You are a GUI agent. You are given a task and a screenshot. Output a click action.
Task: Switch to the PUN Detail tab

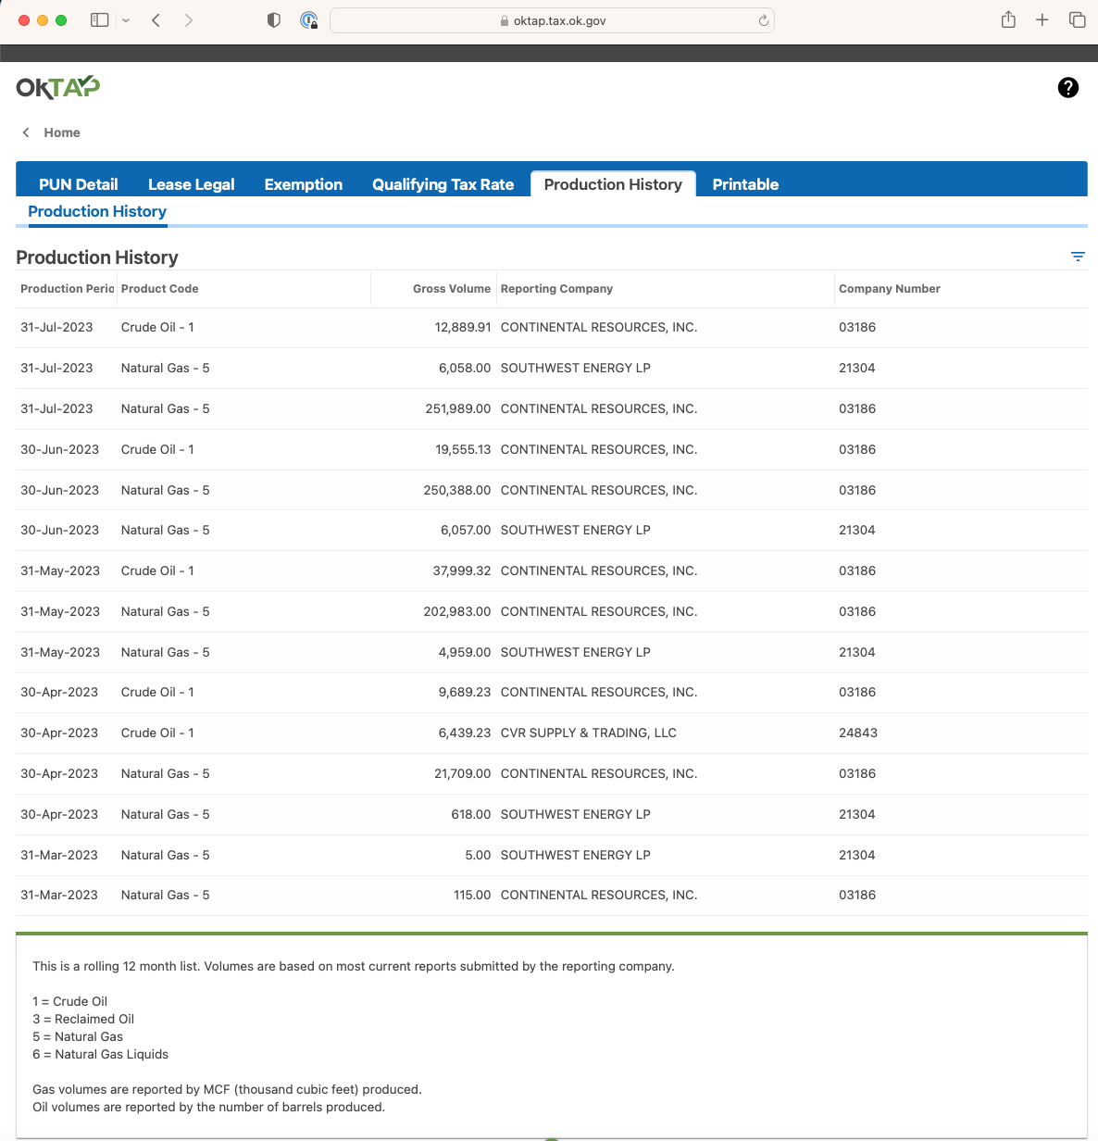click(x=79, y=184)
